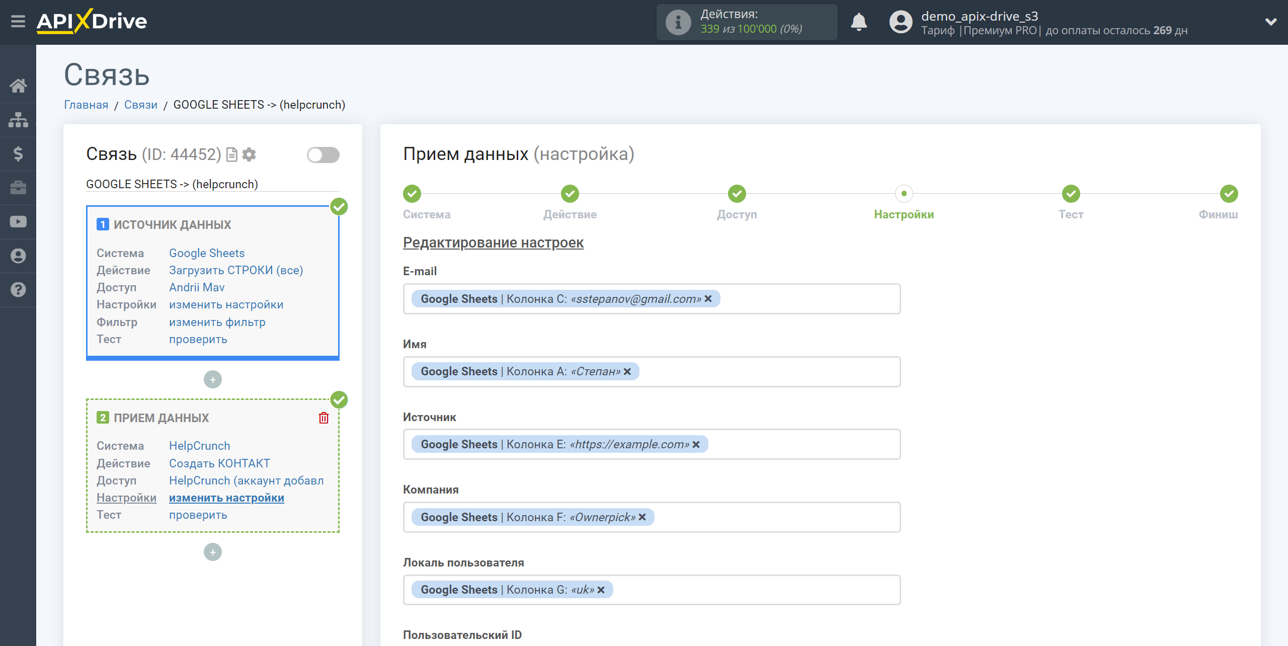Remove the Колонка E tag from Источник

pos(696,444)
